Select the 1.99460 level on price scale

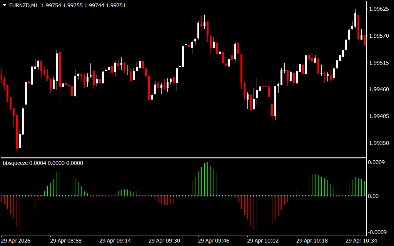pyautogui.click(x=378, y=89)
